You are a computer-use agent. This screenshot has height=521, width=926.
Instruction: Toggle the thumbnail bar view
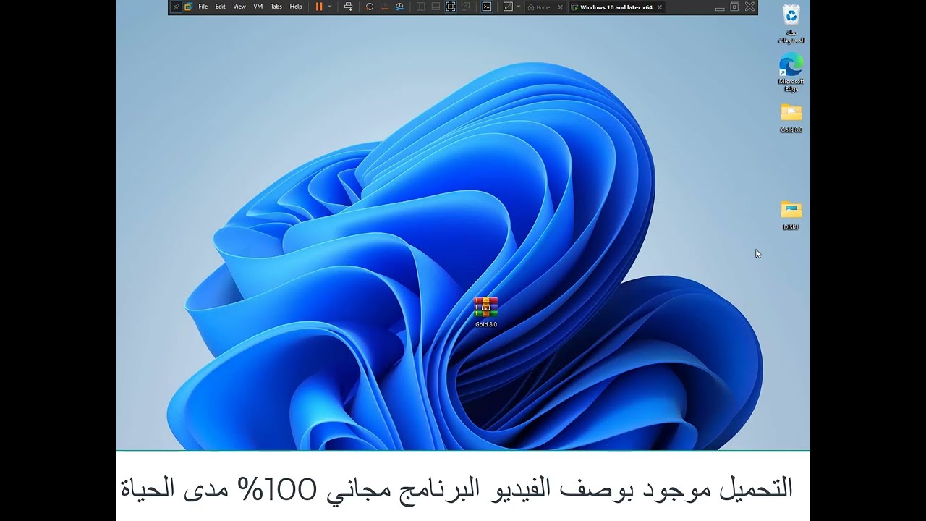(436, 7)
